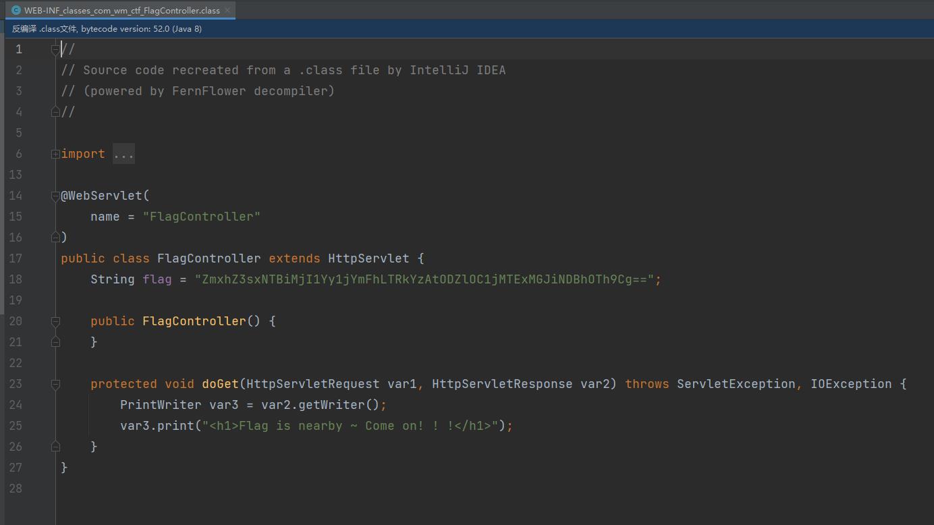Screen dimensions: 934x525
Task: Click the doGet fold end marker at line 26
Action: click(56, 447)
